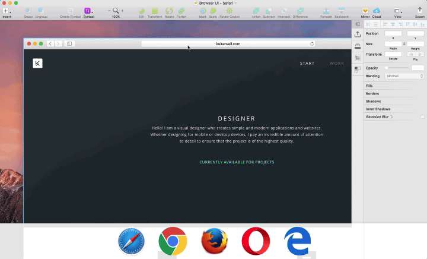Image resolution: width=427 pixels, height=259 pixels.
Task: Click the align top edges icon
Action: pos(407,24)
